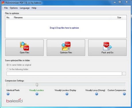Click the Pack and Go button
132x108 pixels.
pos(107,48)
